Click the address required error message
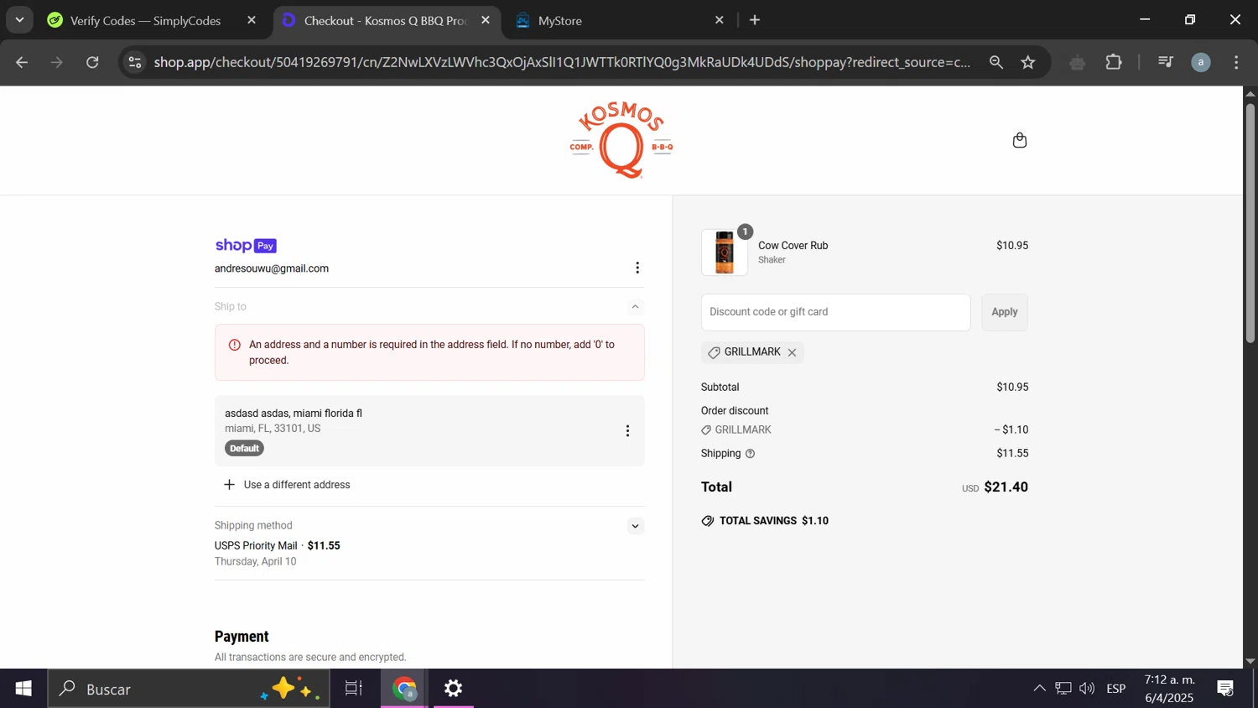The width and height of the screenshot is (1258, 708). tap(429, 352)
